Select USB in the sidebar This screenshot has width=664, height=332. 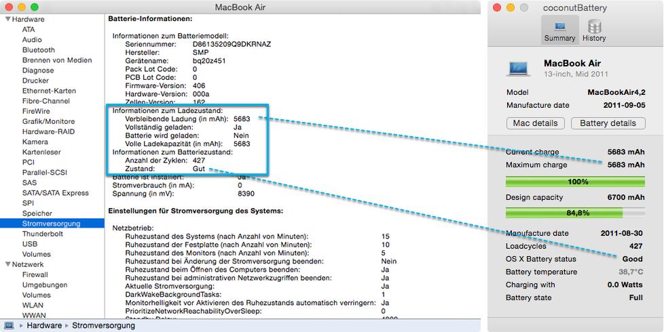(x=30, y=244)
